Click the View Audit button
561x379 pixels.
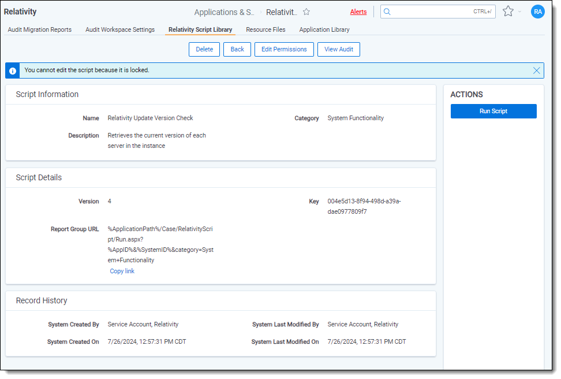338,49
